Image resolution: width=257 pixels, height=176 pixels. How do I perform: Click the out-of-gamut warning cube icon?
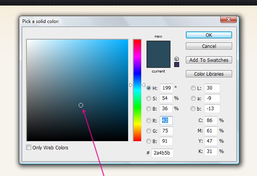[176, 59]
